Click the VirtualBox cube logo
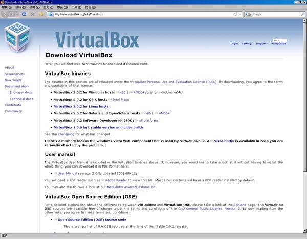307x239 pixels. coord(17,37)
